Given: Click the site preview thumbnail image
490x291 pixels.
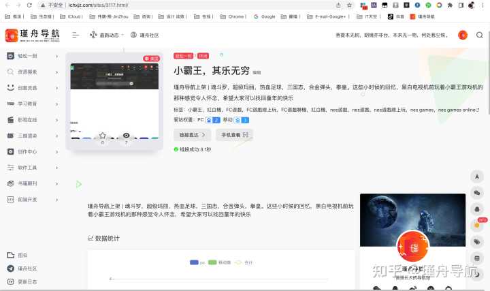Looking at the screenshot, I should click(x=114, y=100).
